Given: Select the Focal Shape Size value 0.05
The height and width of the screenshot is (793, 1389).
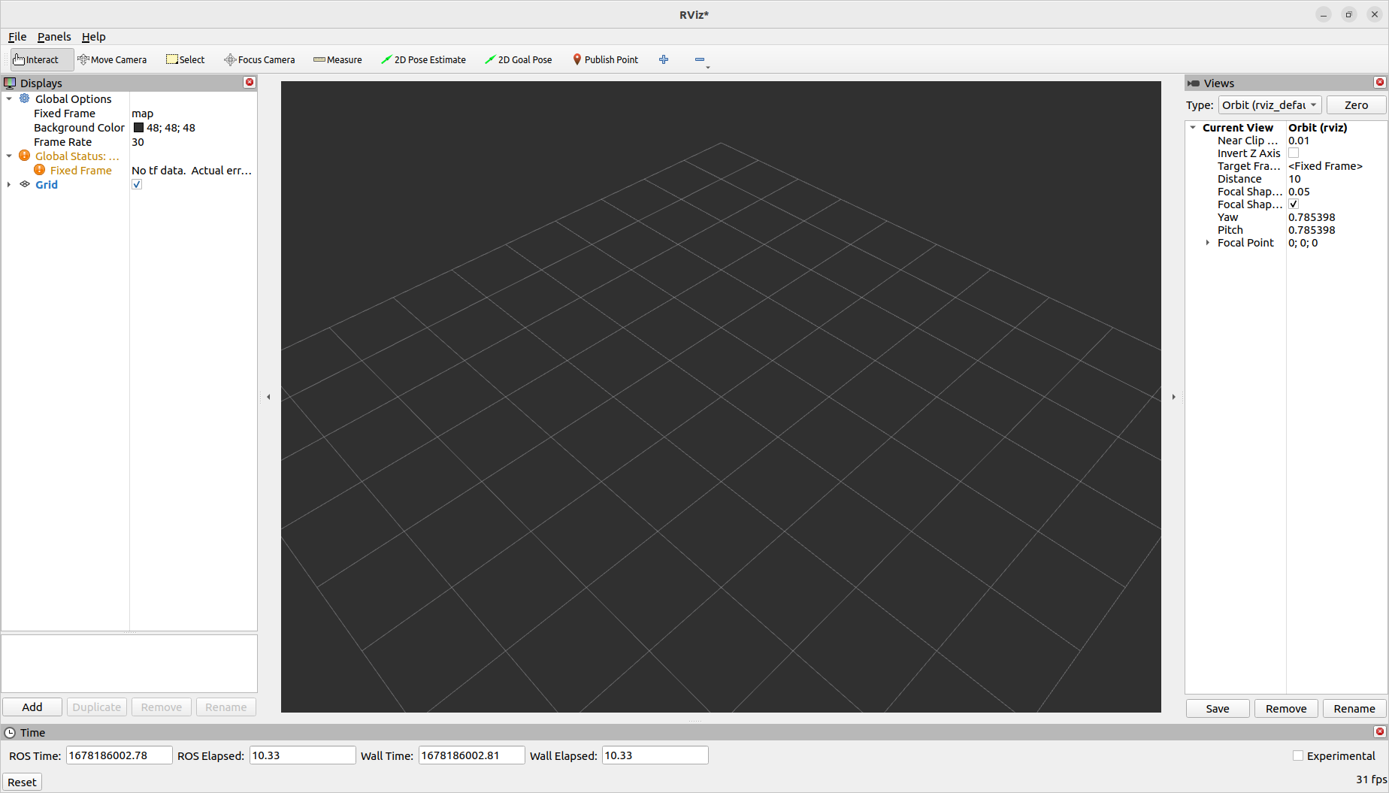Looking at the screenshot, I should (x=1299, y=192).
